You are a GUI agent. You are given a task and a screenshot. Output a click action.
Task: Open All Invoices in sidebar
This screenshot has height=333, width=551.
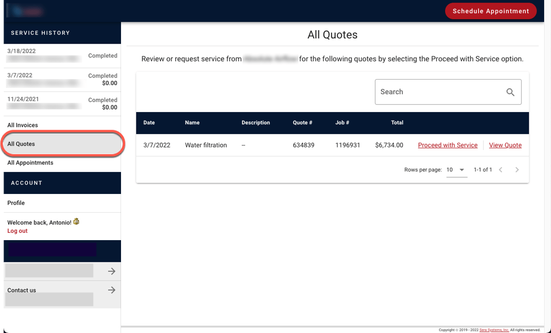(23, 125)
